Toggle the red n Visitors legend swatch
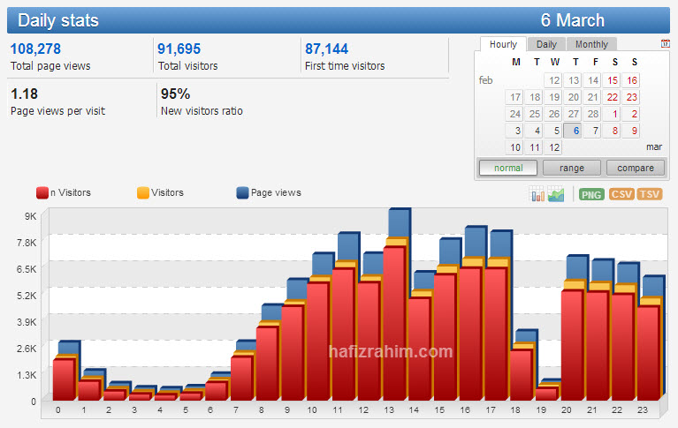The width and height of the screenshot is (678, 428). (42, 192)
